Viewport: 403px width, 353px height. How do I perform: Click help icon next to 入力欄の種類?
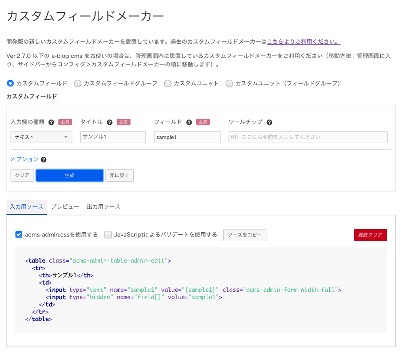coord(51,122)
